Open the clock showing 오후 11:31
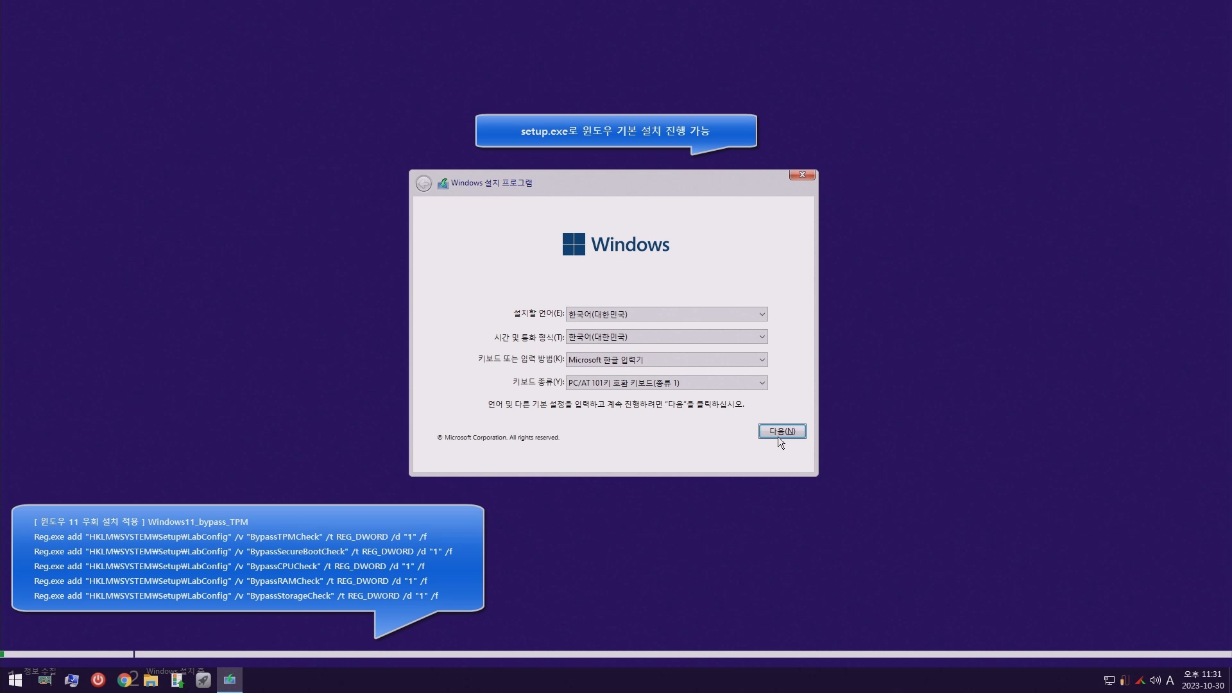 pos(1203,680)
